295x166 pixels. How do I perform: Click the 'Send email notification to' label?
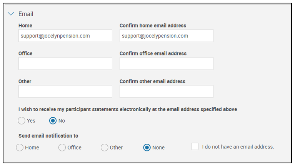[x=48, y=136]
